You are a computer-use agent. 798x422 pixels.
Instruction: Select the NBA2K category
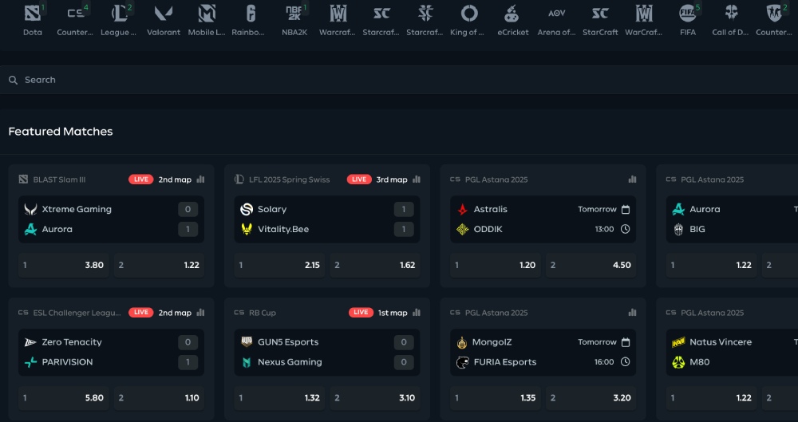pyautogui.click(x=294, y=20)
